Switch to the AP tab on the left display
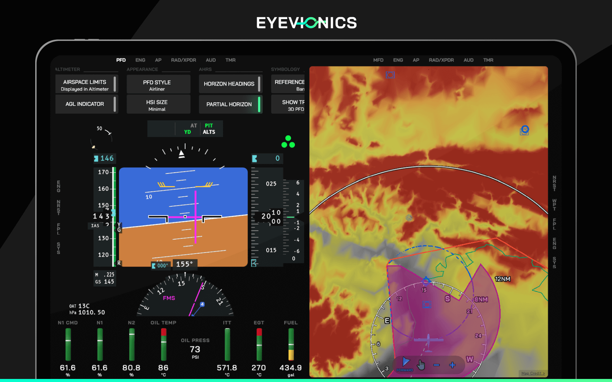Image resolution: width=612 pixels, height=382 pixels. click(158, 60)
